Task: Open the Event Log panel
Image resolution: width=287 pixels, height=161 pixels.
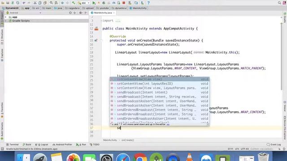Action: point(274,144)
